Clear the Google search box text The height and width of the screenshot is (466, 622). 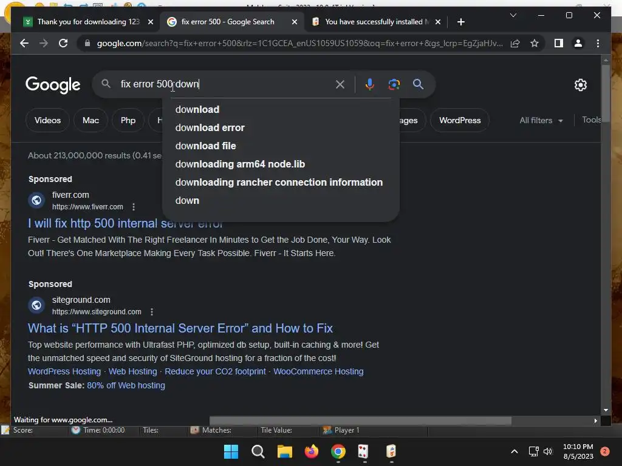click(x=340, y=84)
